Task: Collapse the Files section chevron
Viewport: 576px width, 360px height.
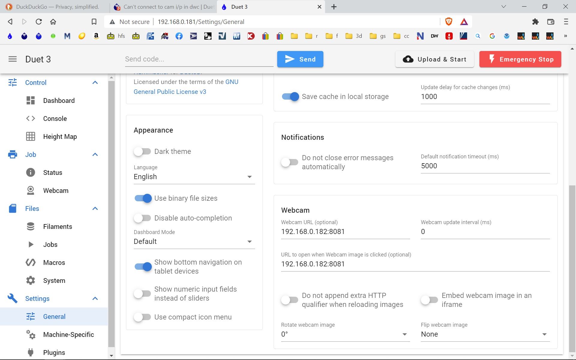Action: (x=95, y=208)
